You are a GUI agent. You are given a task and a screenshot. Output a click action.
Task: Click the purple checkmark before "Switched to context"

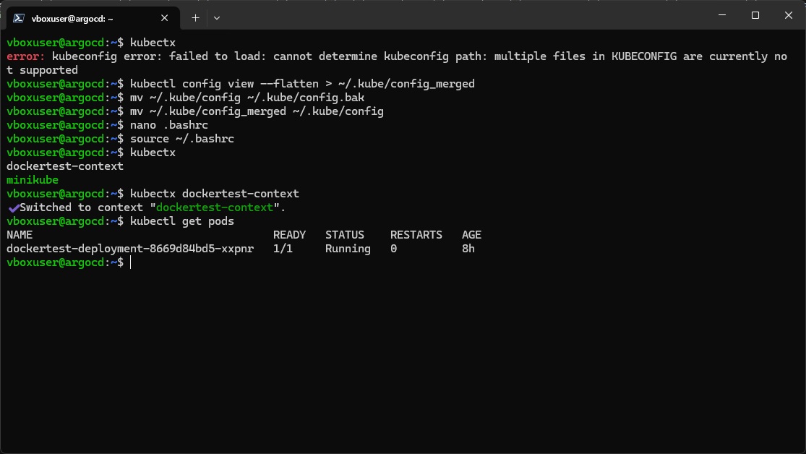click(x=14, y=207)
